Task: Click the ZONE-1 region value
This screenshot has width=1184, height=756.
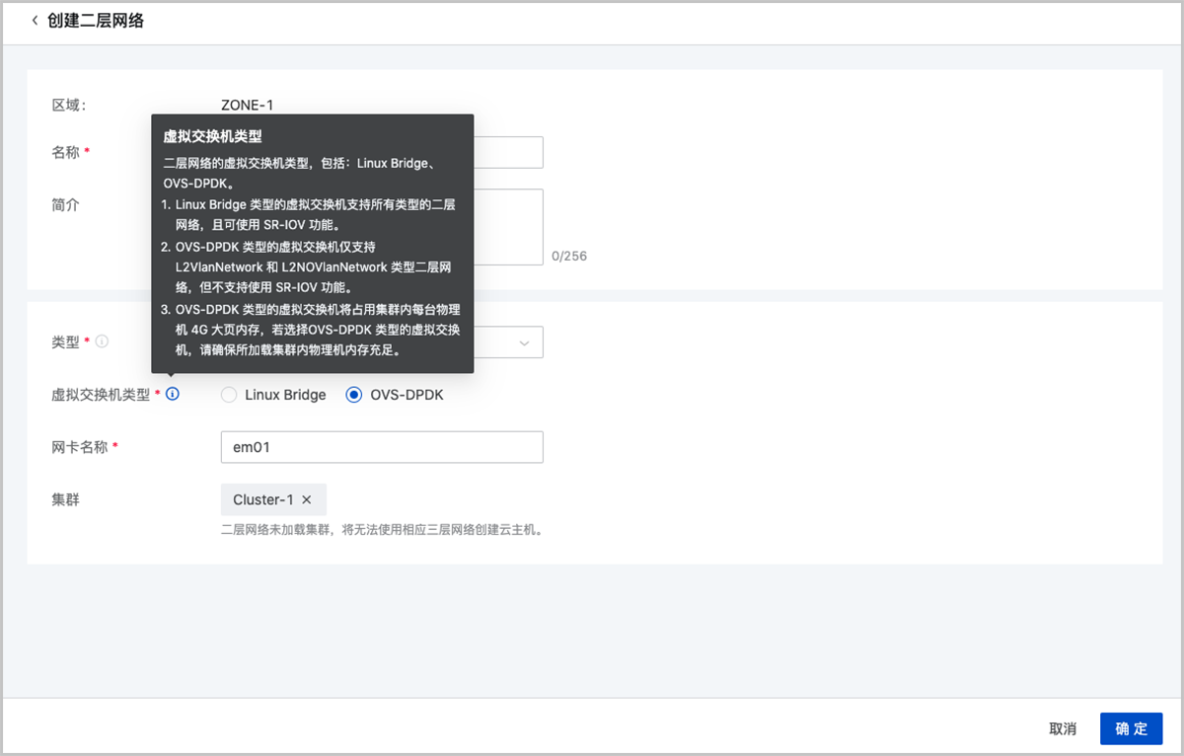Action: (247, 105)
